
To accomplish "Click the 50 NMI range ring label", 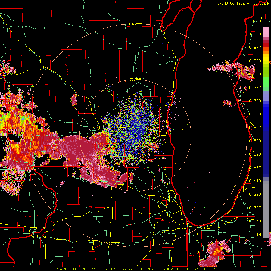I will point(135,80).
